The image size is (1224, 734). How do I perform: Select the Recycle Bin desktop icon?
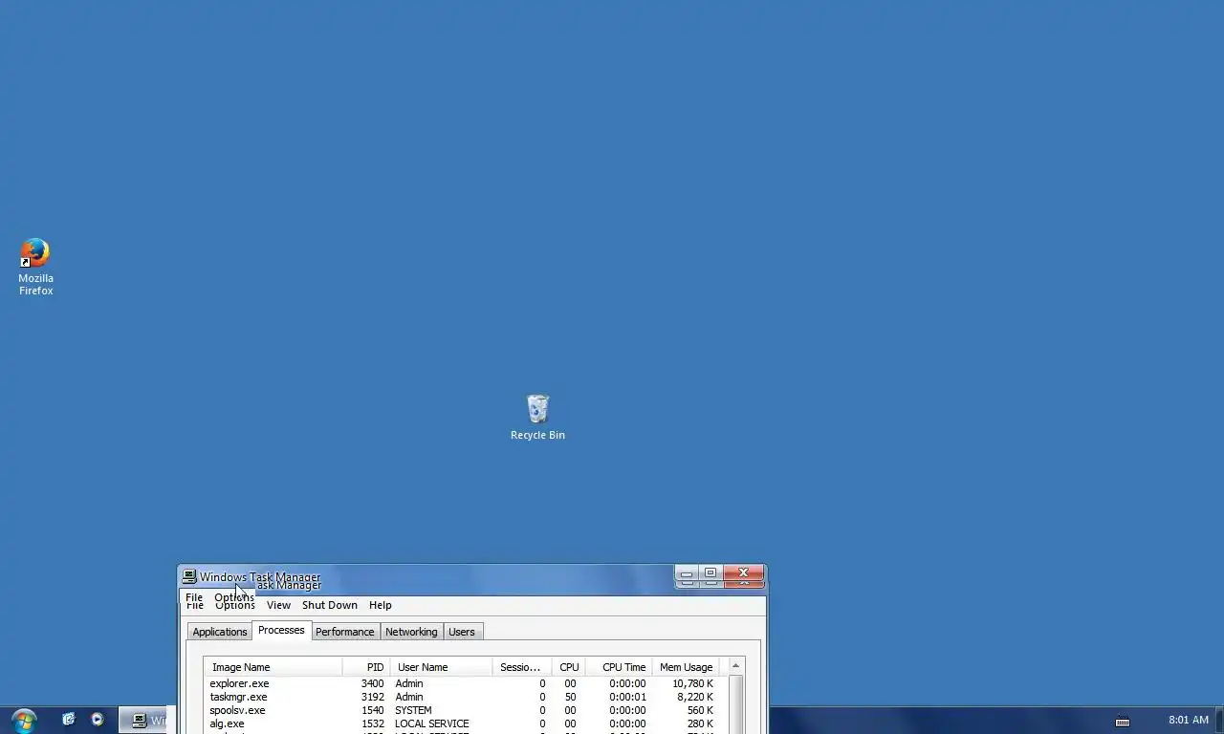point(537,418)
